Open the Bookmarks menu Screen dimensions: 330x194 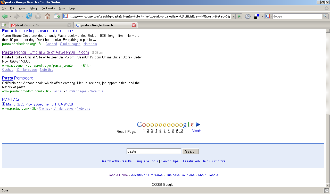[48, 8]
